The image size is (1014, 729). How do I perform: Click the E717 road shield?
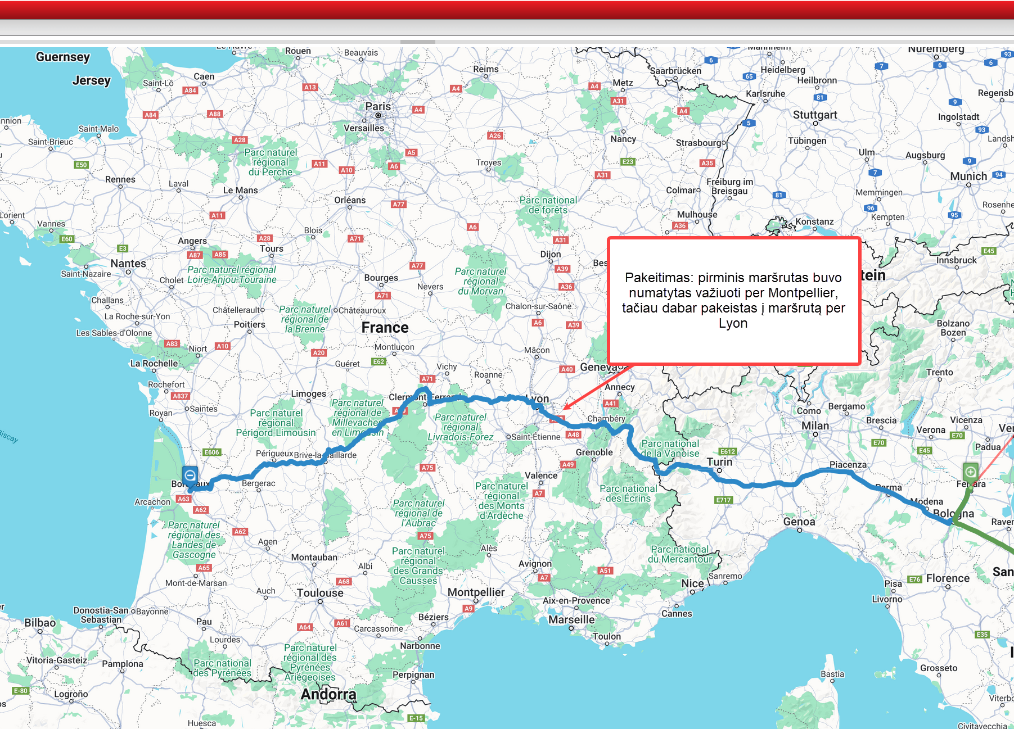click(x=723, y=500)
